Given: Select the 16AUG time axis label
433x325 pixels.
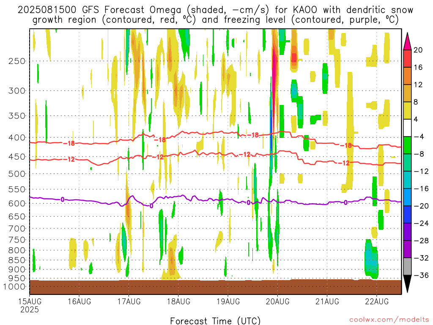Looking at the screenshot, I should tap(79, 301).
